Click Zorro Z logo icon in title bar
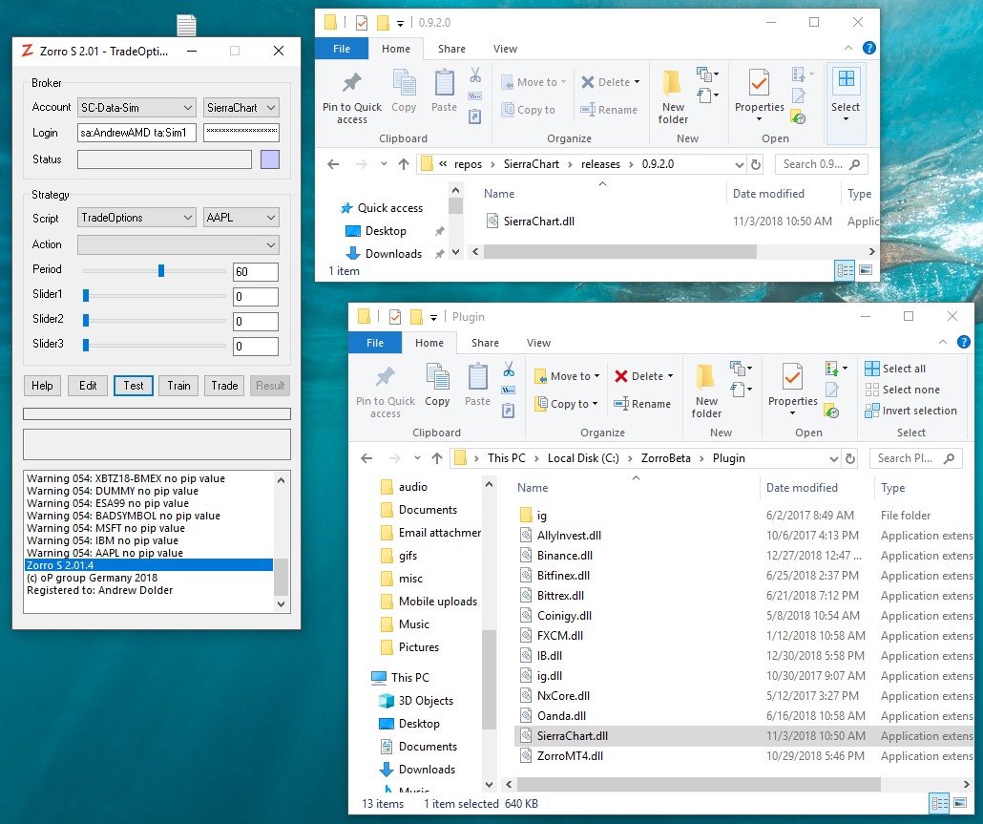Screen dimensions: 983x824 coord(27,51)
